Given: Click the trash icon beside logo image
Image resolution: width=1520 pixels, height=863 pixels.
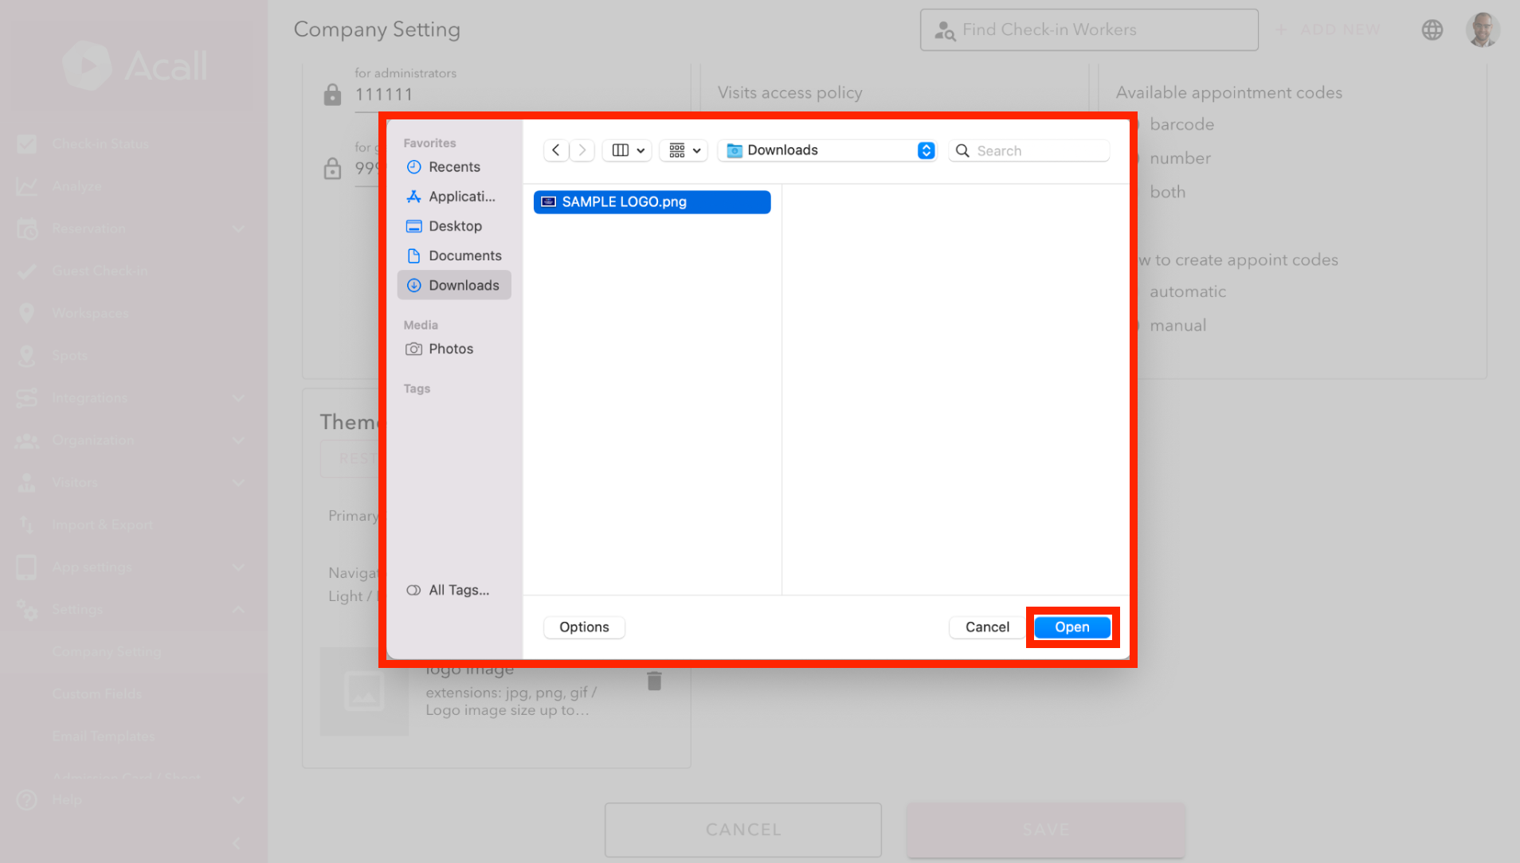Looking at the screenshot, I should 654,681.
